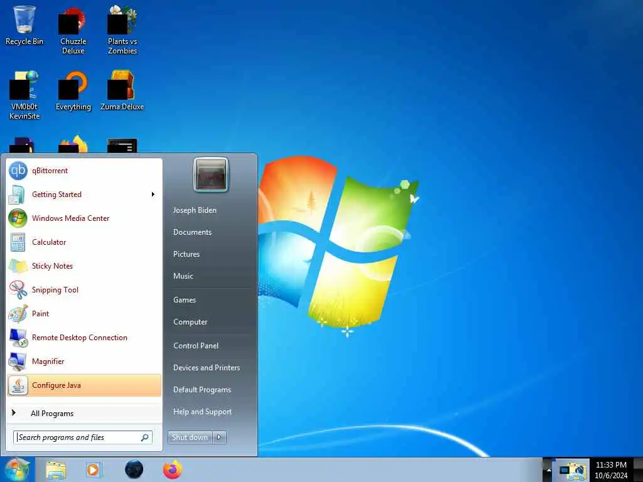This screenshot has width=643, height=482.
Task: Open Sticky Notes
Action: (84, 266)
